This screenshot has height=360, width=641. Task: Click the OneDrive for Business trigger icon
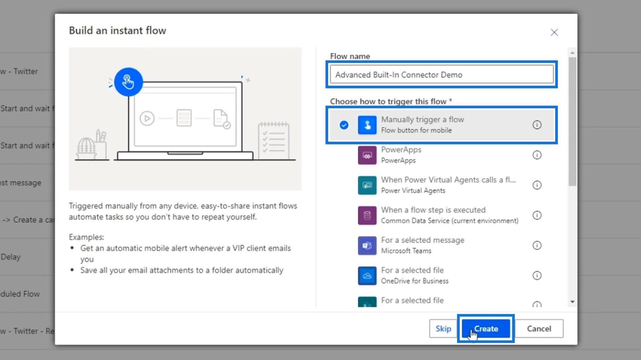(367, 275)
